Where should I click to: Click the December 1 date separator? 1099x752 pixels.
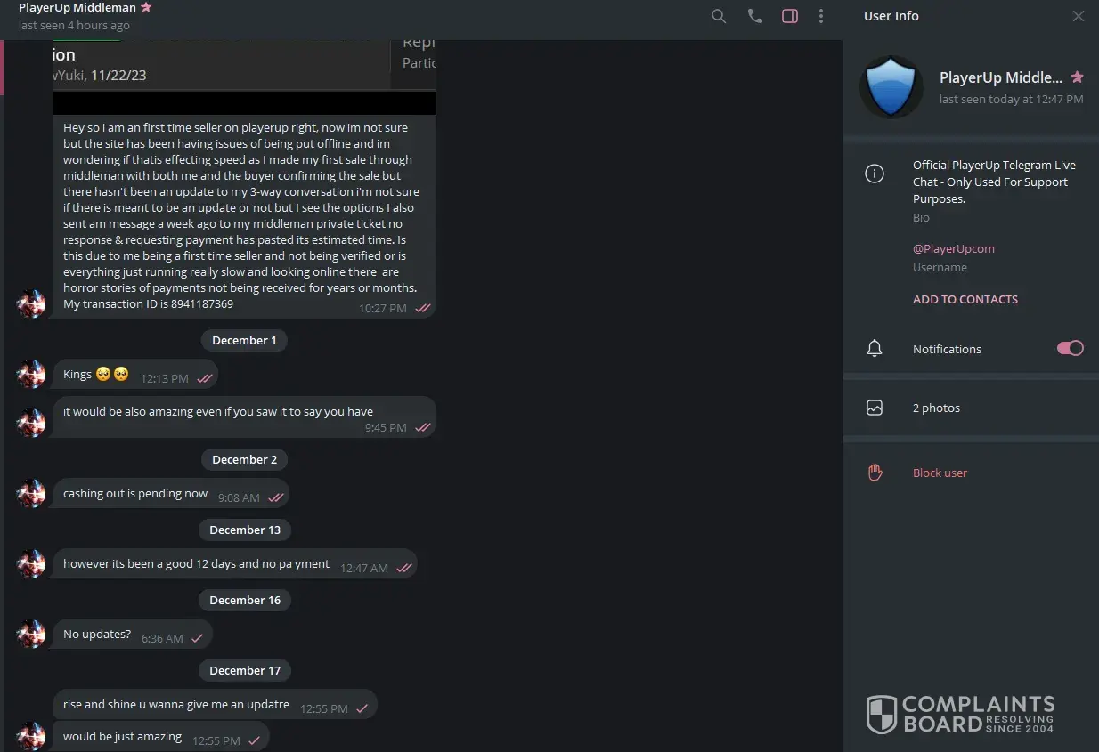pyautogui.click(x=244, y=340)
